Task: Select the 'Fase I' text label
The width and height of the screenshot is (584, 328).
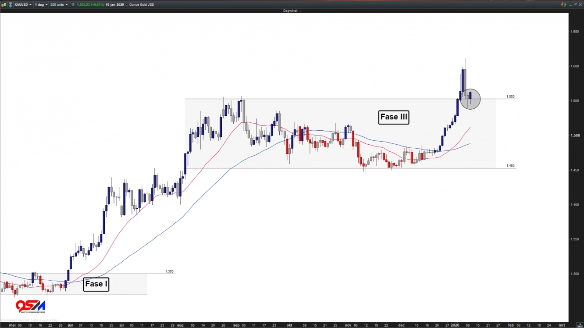Action: coord(96,284)
